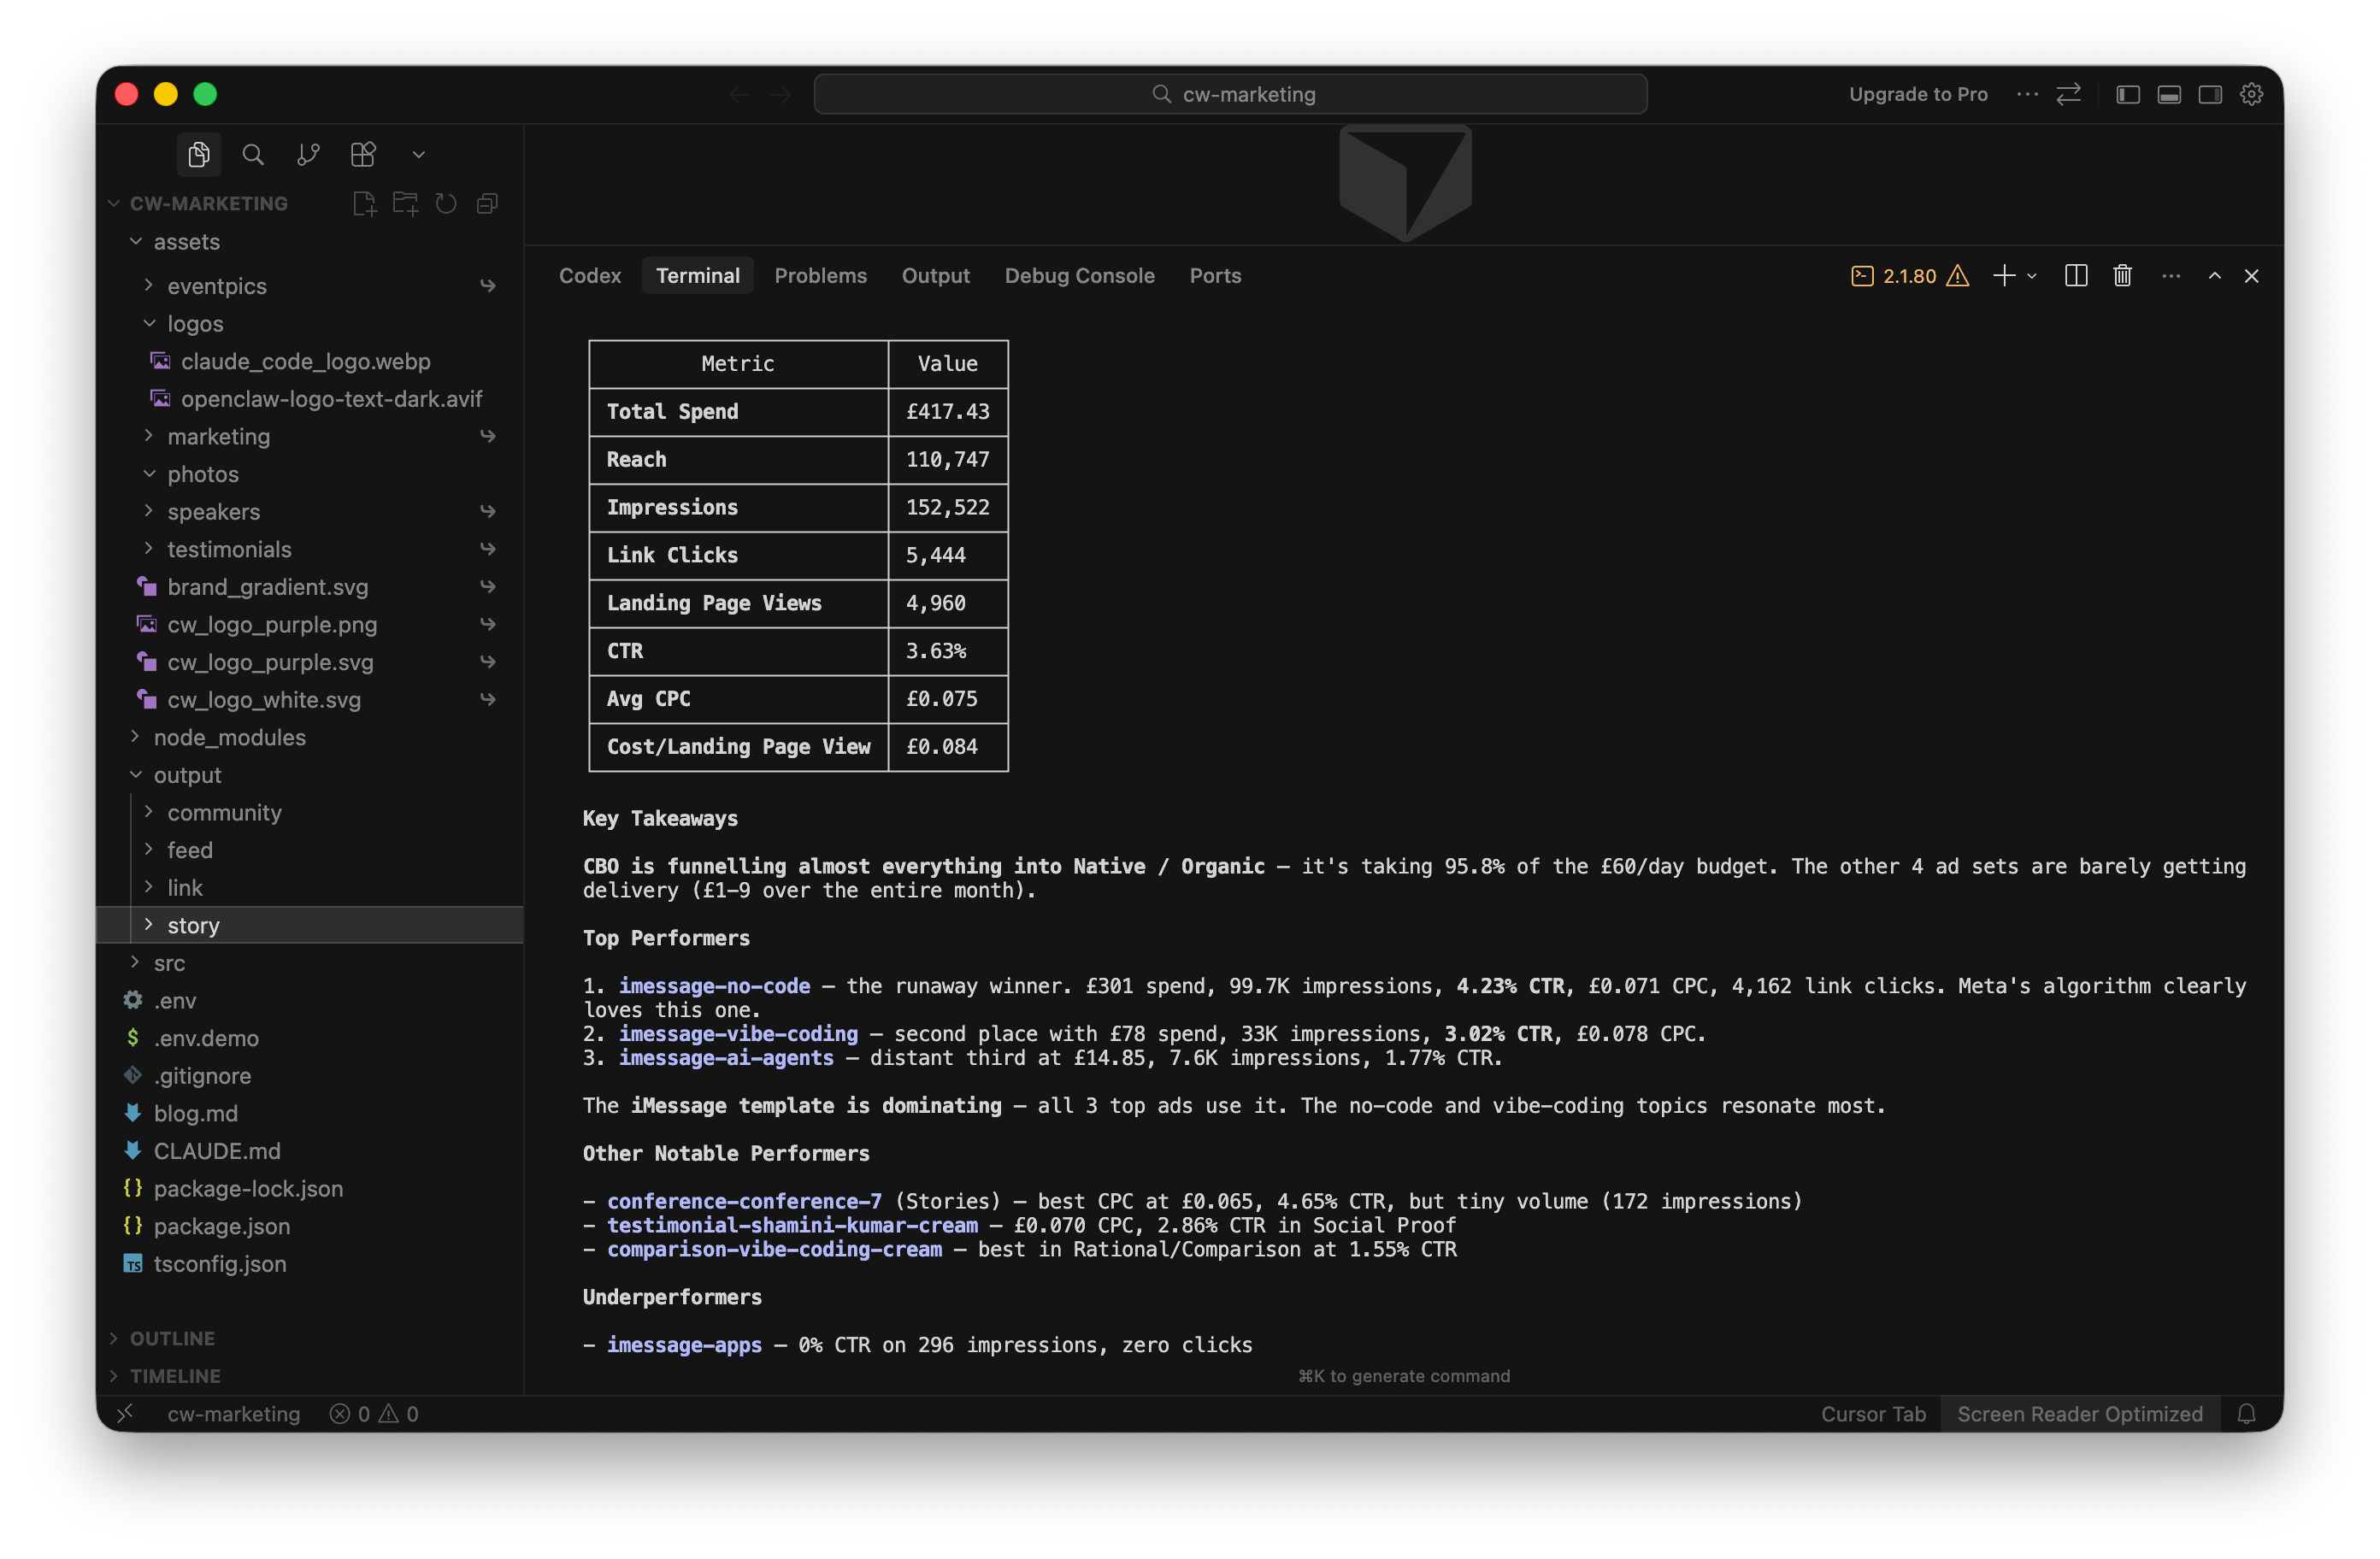The image size is (2380, 1559).
Task: Click the New Folder icon in explorer header
Action: click(405, 203)
